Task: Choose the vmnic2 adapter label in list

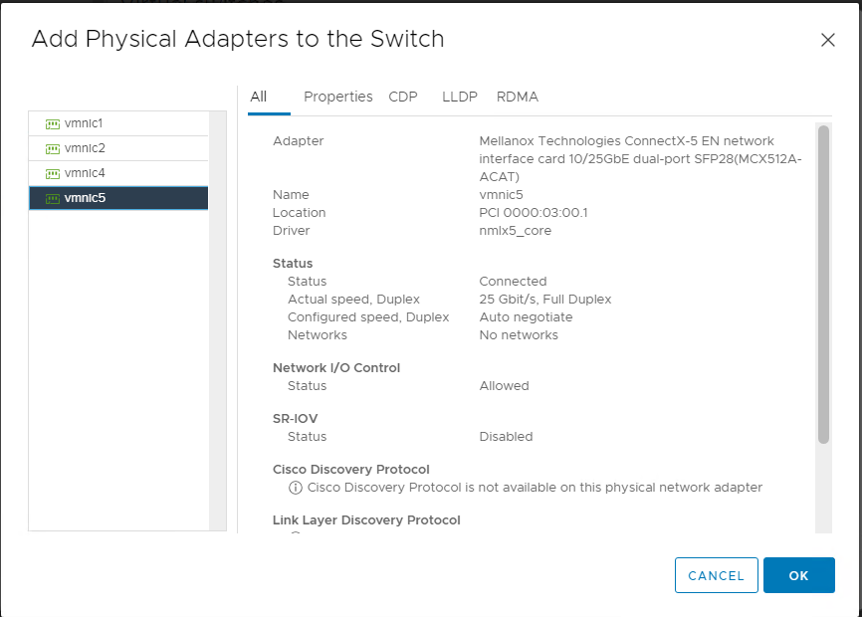Action: (85, 148)
